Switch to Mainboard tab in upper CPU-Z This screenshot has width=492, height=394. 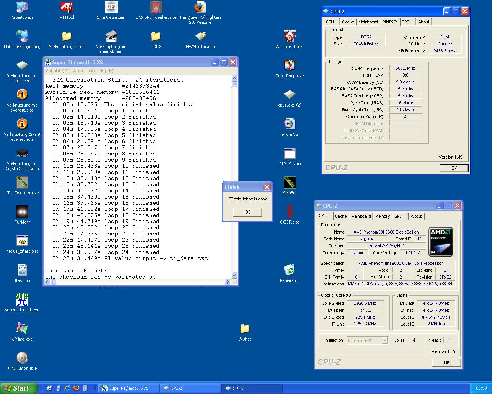(368, 22)
